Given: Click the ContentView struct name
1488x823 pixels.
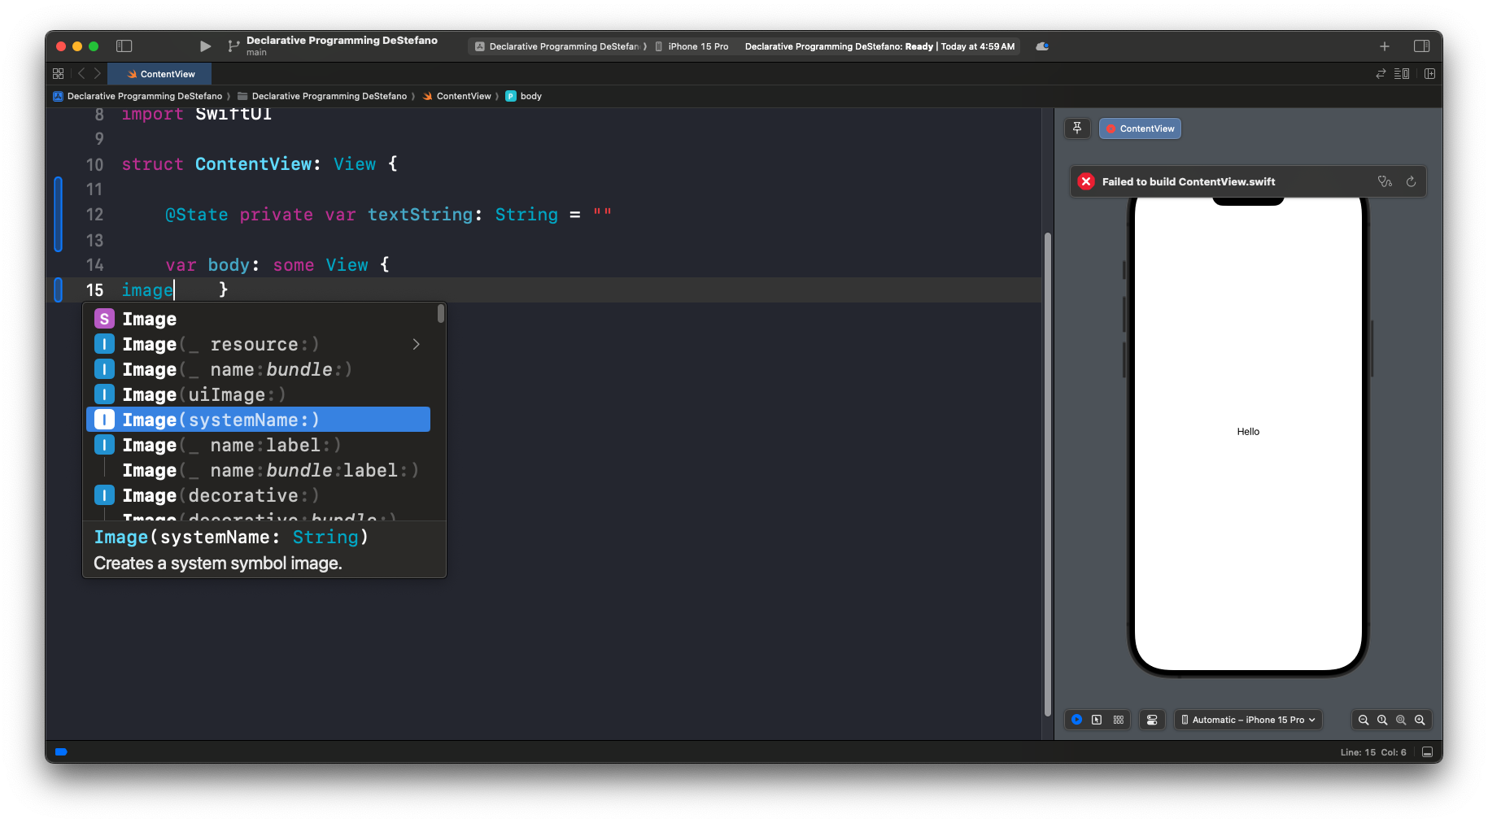Looking at the screenshot, I should tap(253, 164).
